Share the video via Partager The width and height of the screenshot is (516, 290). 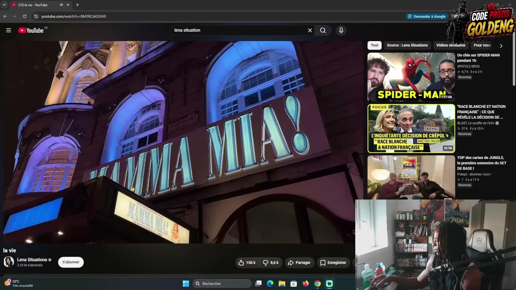pyautogui.click(x=299, y=263)
